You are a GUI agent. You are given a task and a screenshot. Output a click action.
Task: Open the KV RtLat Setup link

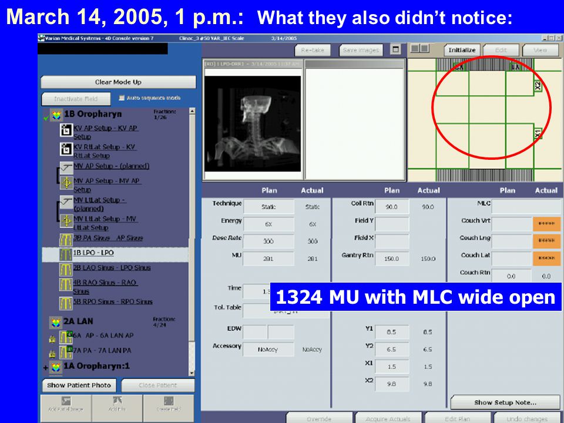(x=105, y=151)
